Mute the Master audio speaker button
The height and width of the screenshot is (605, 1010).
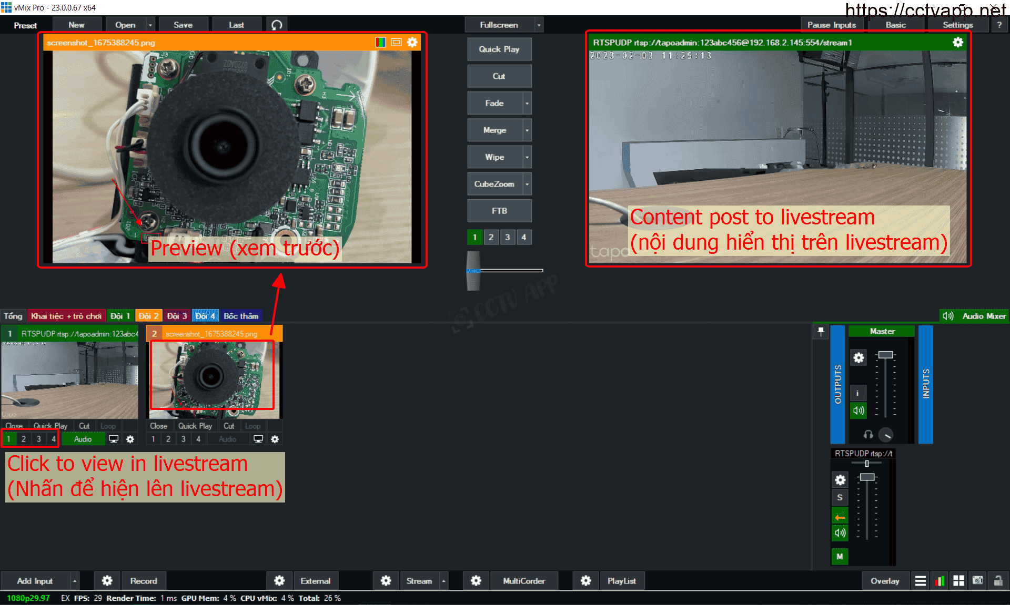[x=858, y=411]
